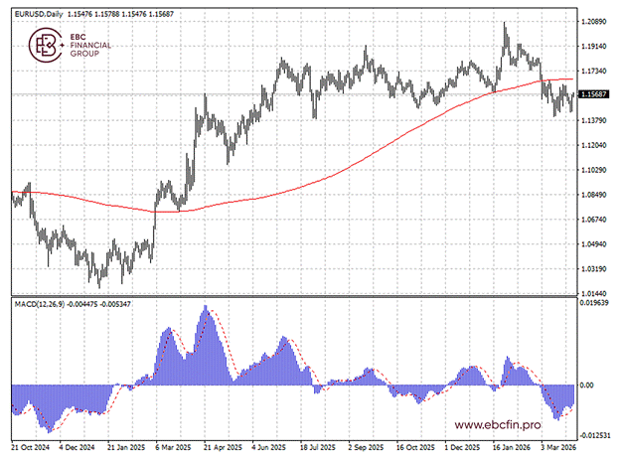Click the 1.20890 price axis label

597,21
